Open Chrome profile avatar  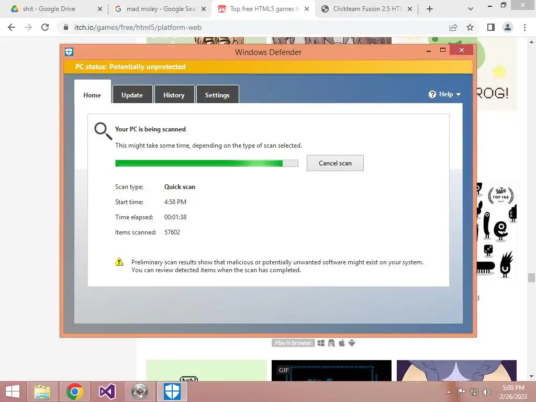[x=508, y=27]
